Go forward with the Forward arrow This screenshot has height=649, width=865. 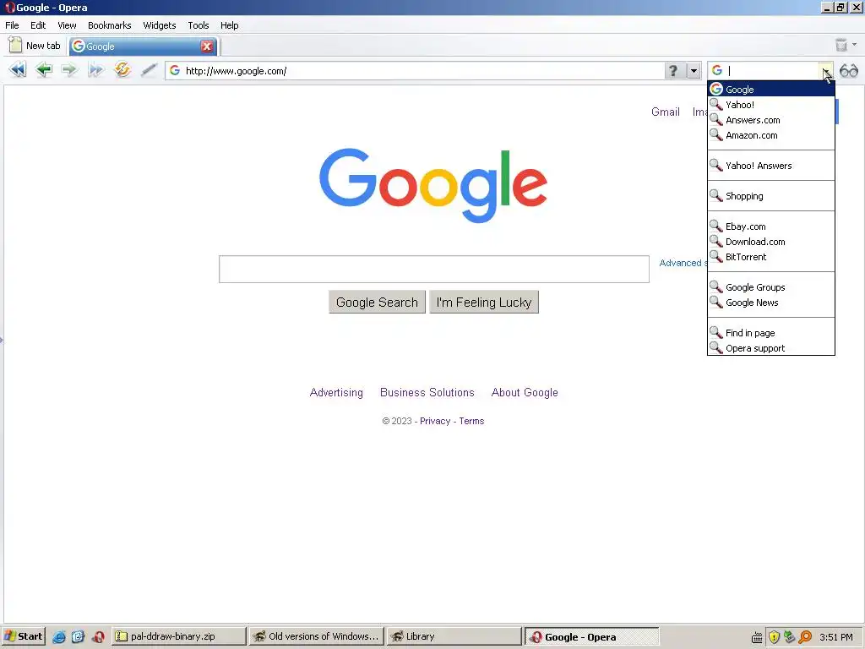[69, 70]
